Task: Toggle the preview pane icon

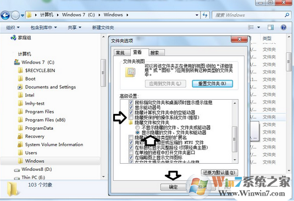Action: pyautogui.click(x=270, y=27)
